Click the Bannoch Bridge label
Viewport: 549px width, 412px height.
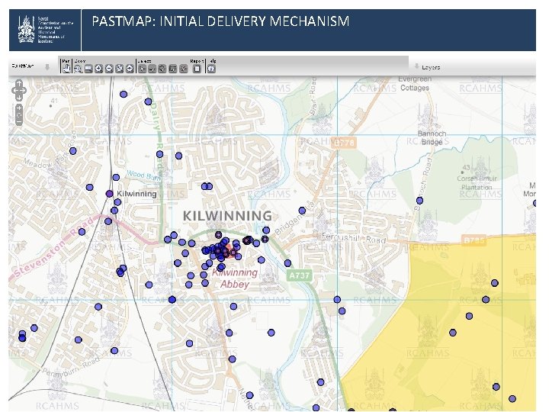coord(432,137)
